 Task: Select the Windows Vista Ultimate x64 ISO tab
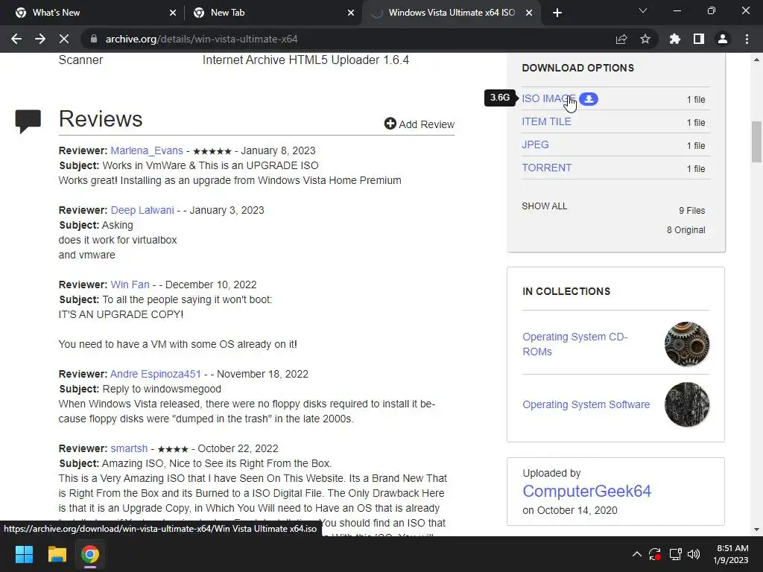(450, 13)
